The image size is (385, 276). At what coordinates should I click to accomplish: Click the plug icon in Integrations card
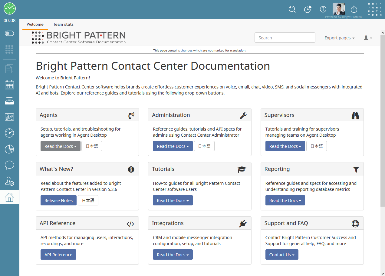pos(243,224)
